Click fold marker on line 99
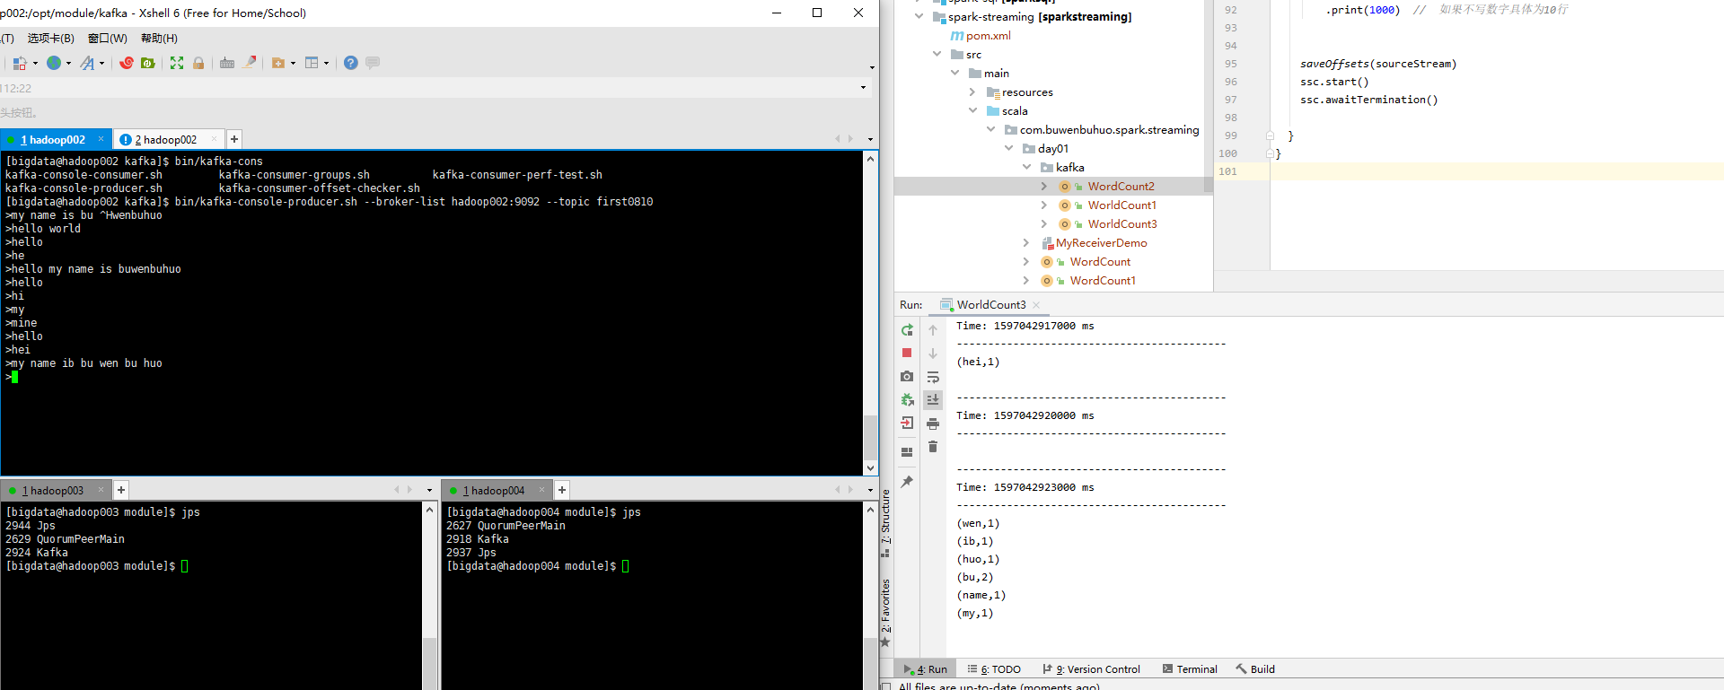Image resolution: width=1724 pixels, height=690 pixels. click(x=1270, y=135)
